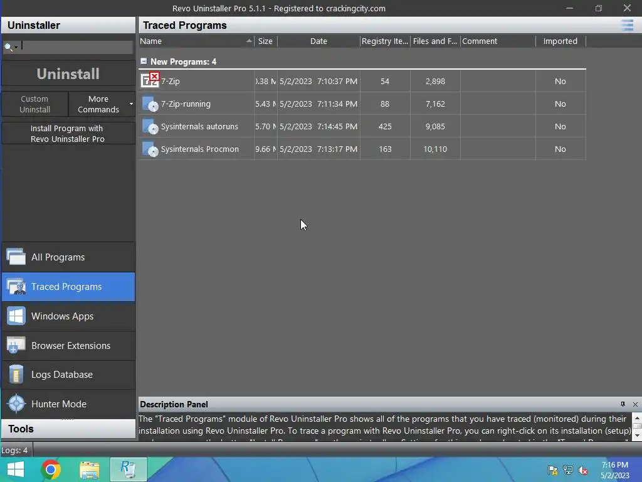The height and width of the screenshot is (482, 642).
Task: Select the Traced Programs module
Action: [x=68, y=286]
